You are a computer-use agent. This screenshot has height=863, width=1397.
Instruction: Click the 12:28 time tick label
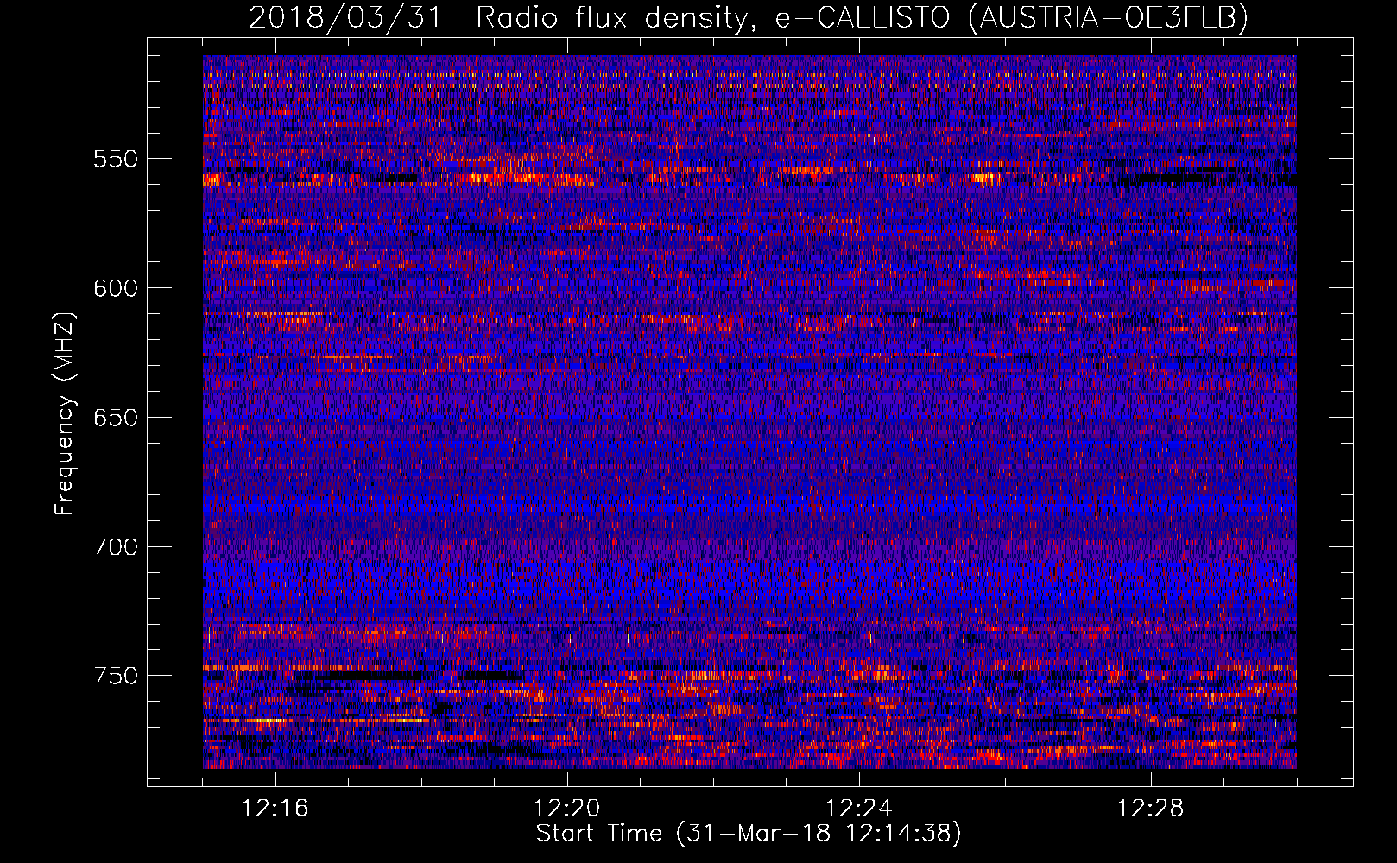click(1151, 809)
